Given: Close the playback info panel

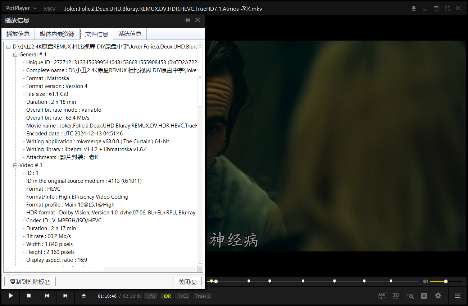Looking at the screenshot, I should click(197, 20).
